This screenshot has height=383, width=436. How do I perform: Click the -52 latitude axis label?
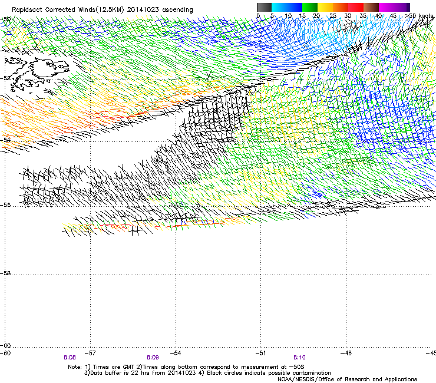point(5,78)
